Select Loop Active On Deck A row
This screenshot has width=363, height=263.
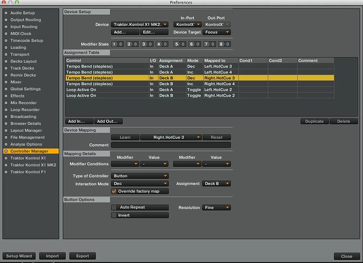(200, 90)
